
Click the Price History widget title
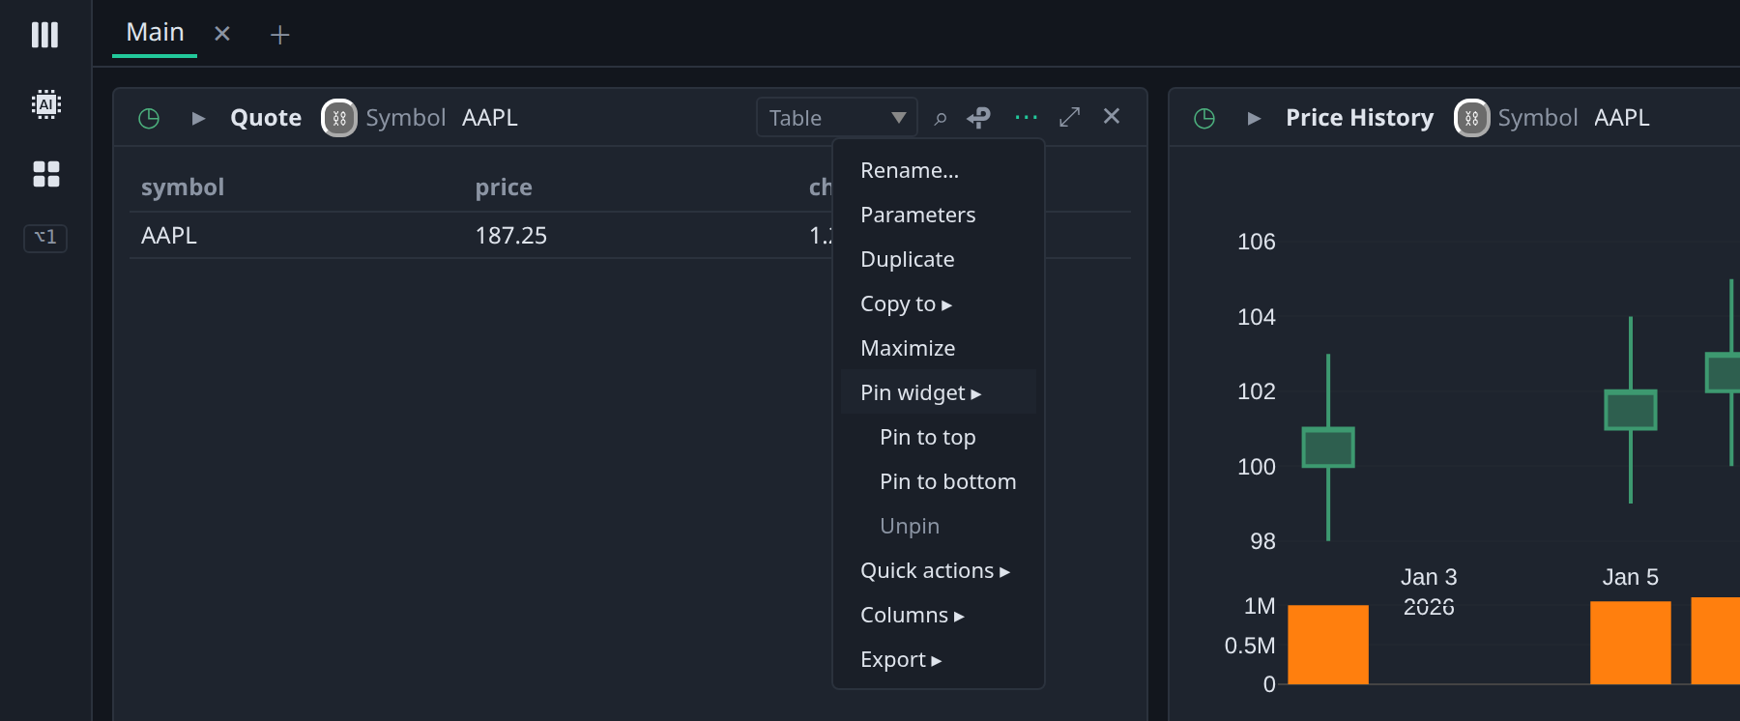click(x=1359, y=118)
